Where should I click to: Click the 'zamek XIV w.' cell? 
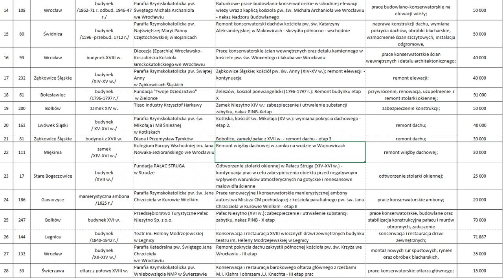tap(104, 108)
